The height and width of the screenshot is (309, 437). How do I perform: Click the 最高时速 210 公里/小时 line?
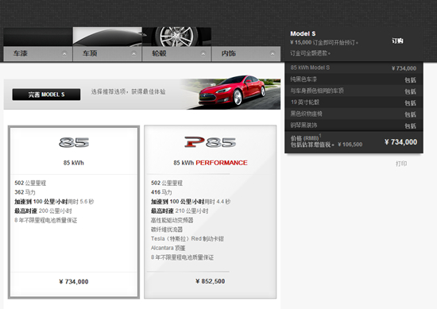coord(180,211)
